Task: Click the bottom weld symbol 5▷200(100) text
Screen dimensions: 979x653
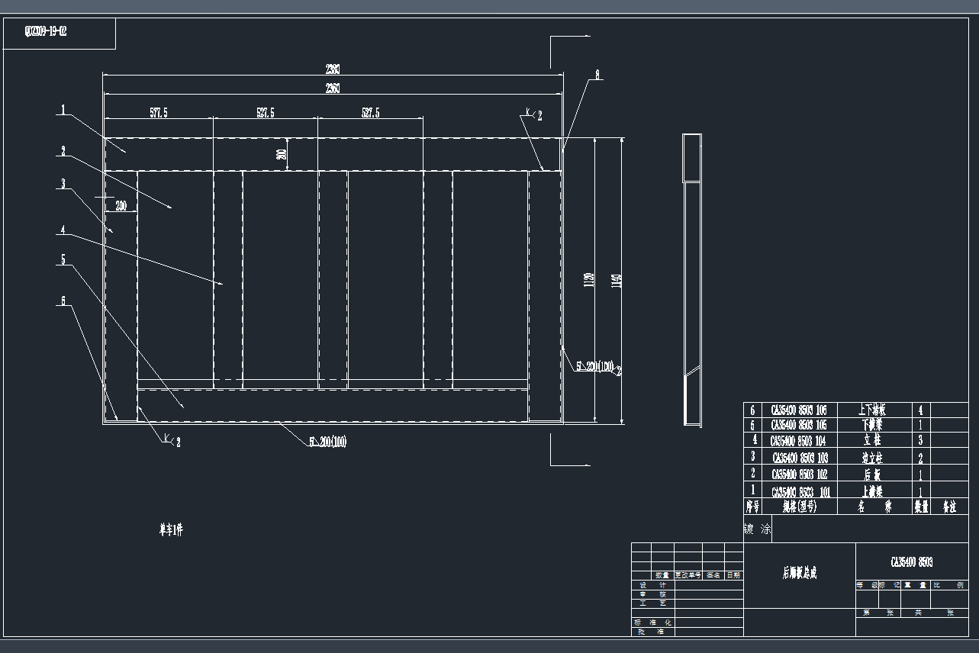Action: tap(327, 442)
